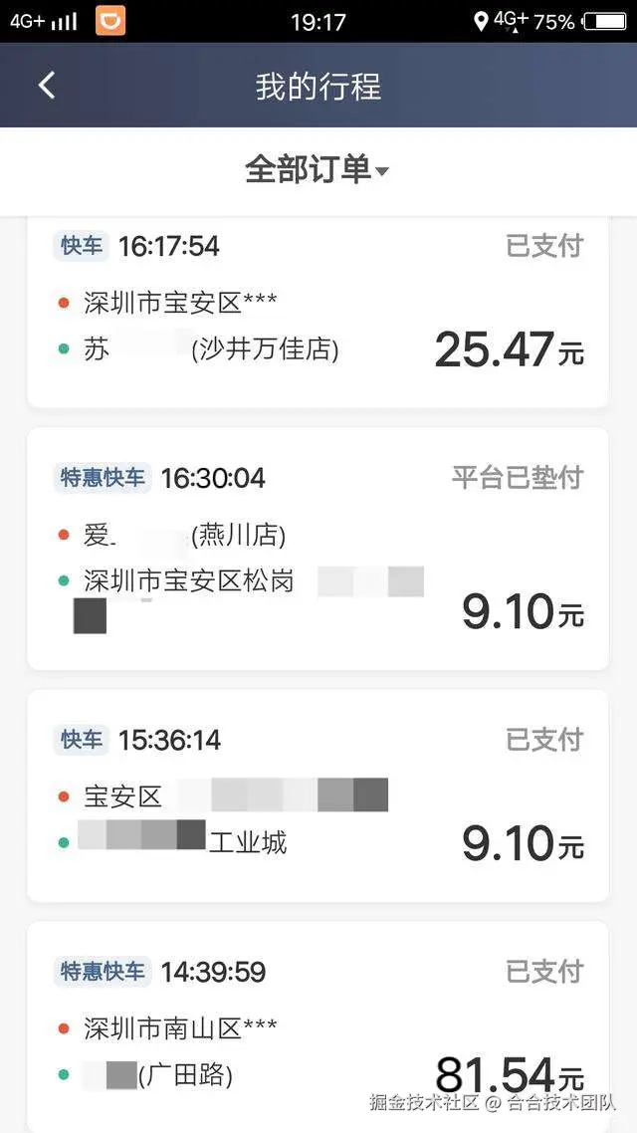The height and width of the screenshot is (1133, 637).
Task: Tap the location pin status icon
Action: [x=481, y=21]
